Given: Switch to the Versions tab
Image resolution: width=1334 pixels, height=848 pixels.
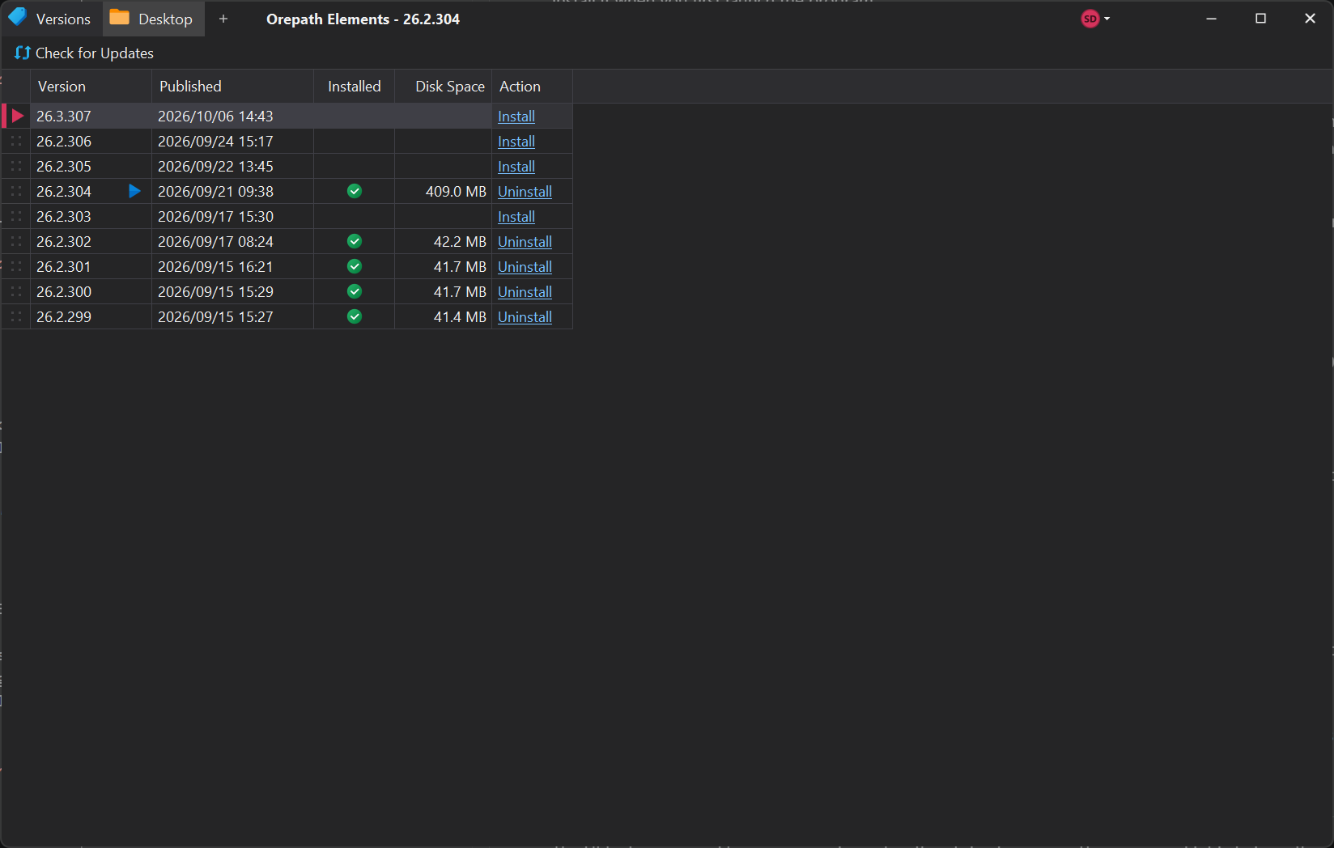Looking at the screenshot, I should click(51, 19).
